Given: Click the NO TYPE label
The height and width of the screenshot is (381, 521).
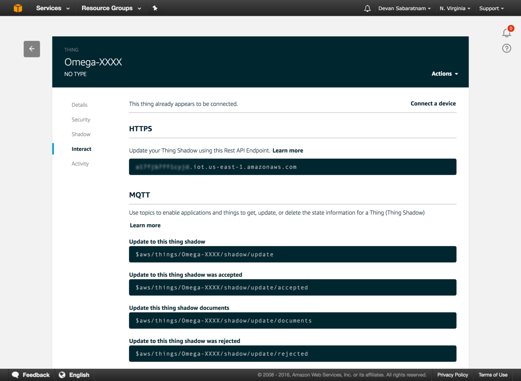Looking at the screenshot, I should (75, 74).
